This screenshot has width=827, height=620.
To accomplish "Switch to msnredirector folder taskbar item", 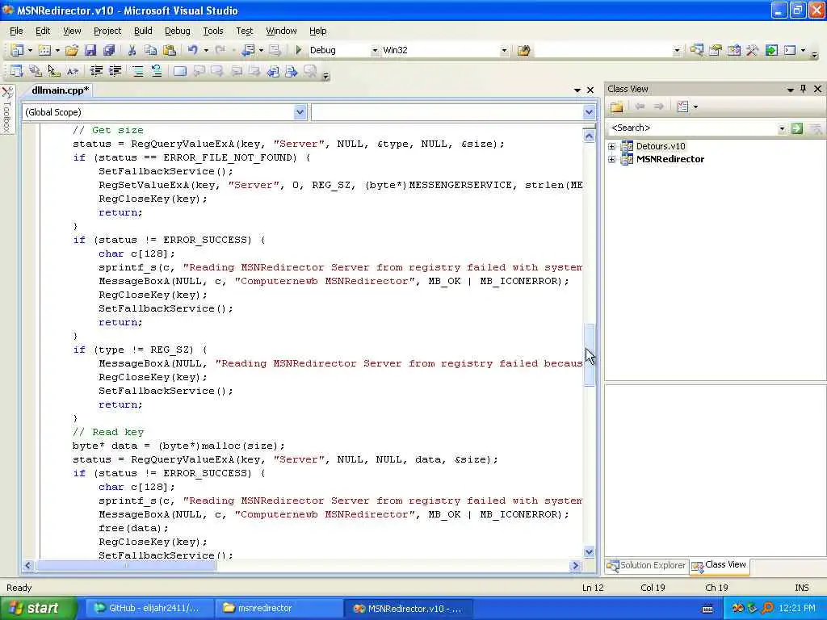I will [279, 609].
